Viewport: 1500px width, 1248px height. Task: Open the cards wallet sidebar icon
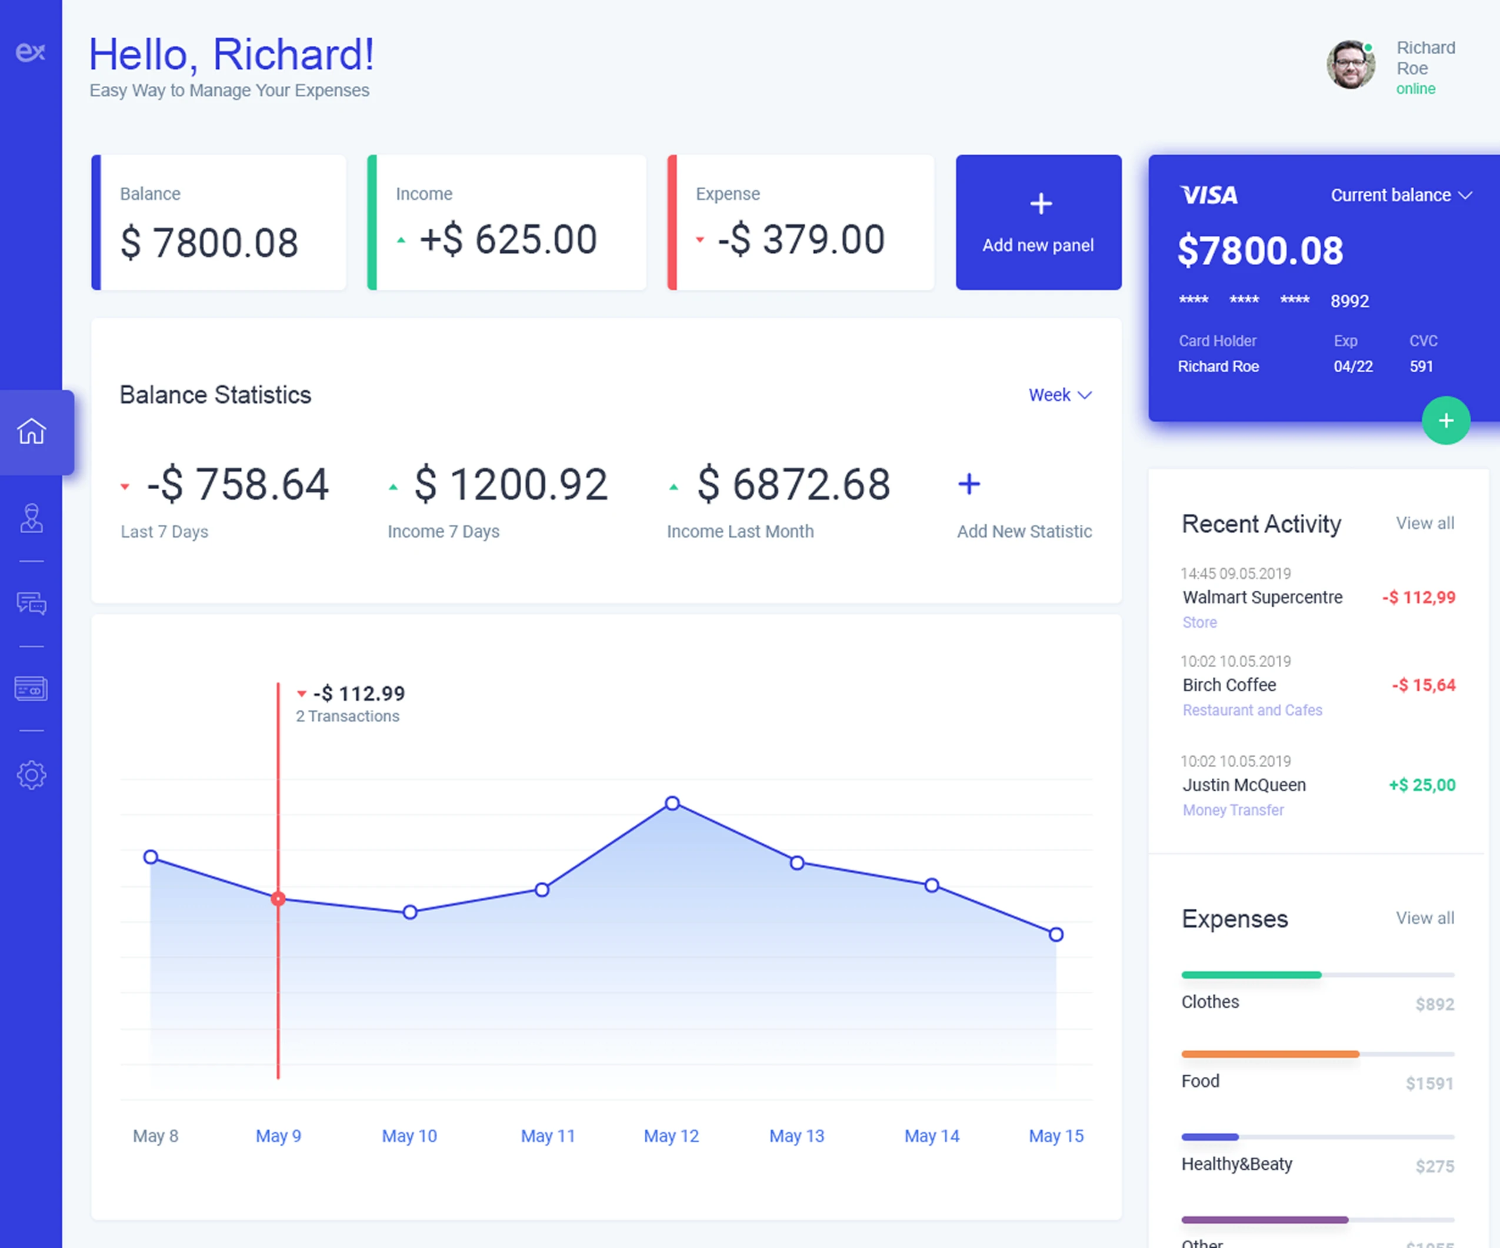(x=31, y=688)
